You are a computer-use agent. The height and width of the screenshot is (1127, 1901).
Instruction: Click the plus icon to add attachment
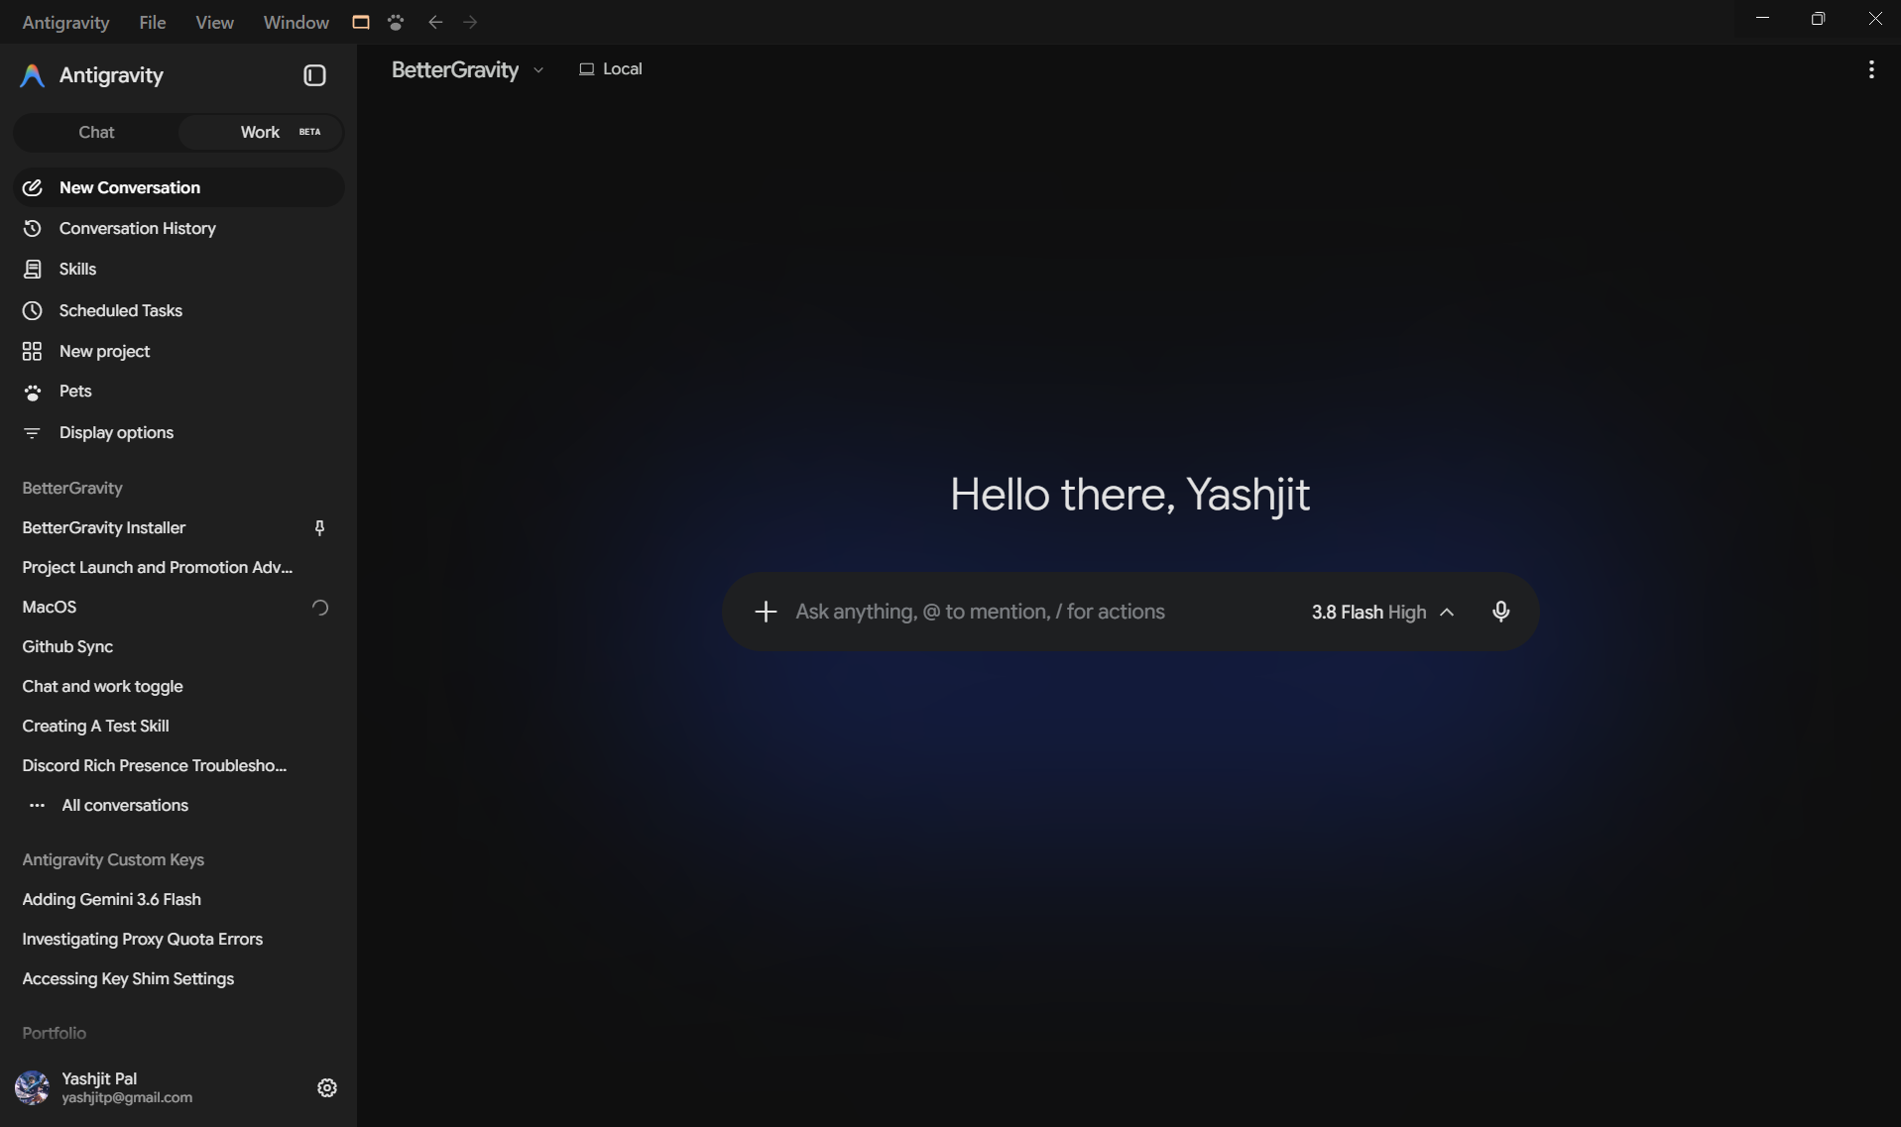tap(766, 612)
